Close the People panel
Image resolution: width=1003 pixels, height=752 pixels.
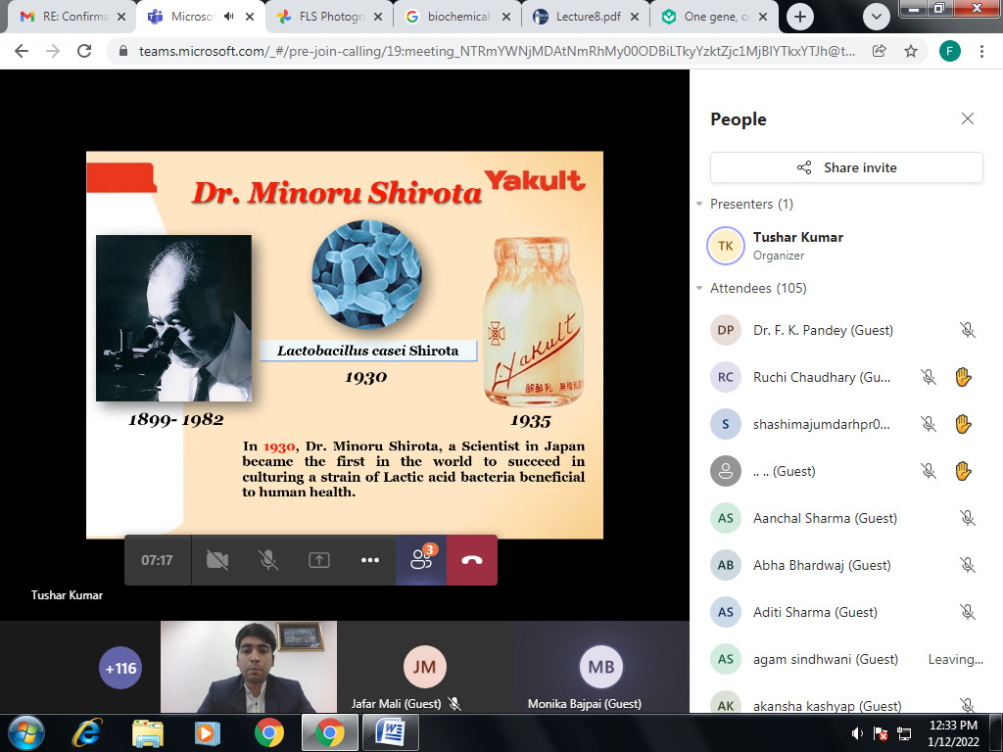[967, 118]
